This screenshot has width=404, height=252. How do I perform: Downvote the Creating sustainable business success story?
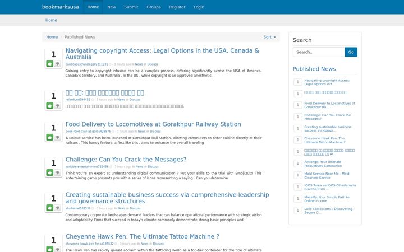pos(57,208)
